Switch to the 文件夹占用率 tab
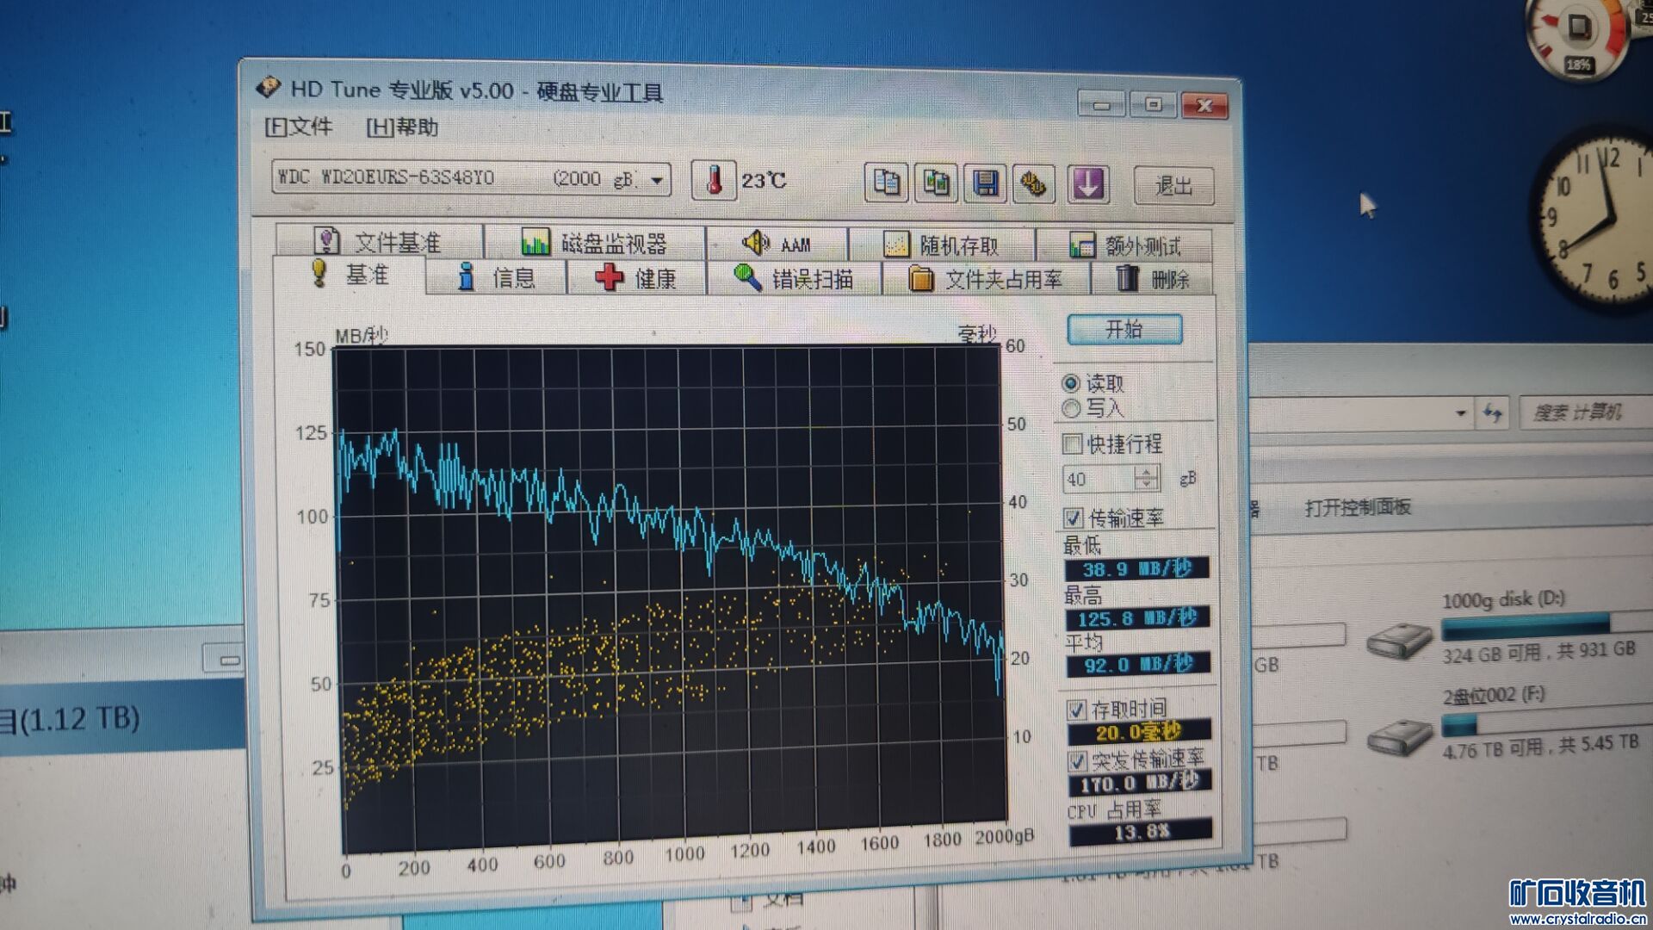Image resolution: width=1653 pixels, height=930 pixels. click(x=986, y=280)
